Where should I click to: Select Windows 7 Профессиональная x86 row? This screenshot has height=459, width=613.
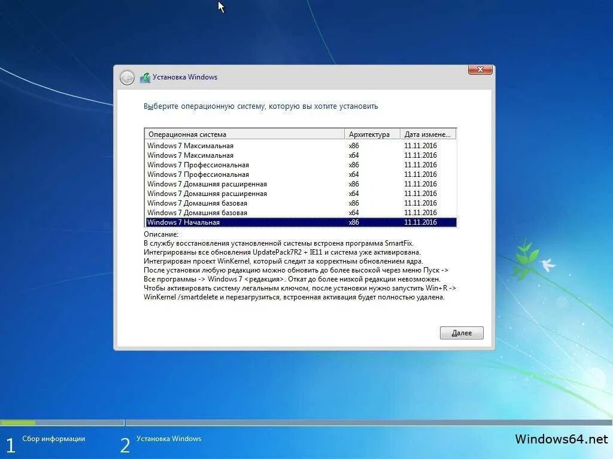tap(301, 165)
